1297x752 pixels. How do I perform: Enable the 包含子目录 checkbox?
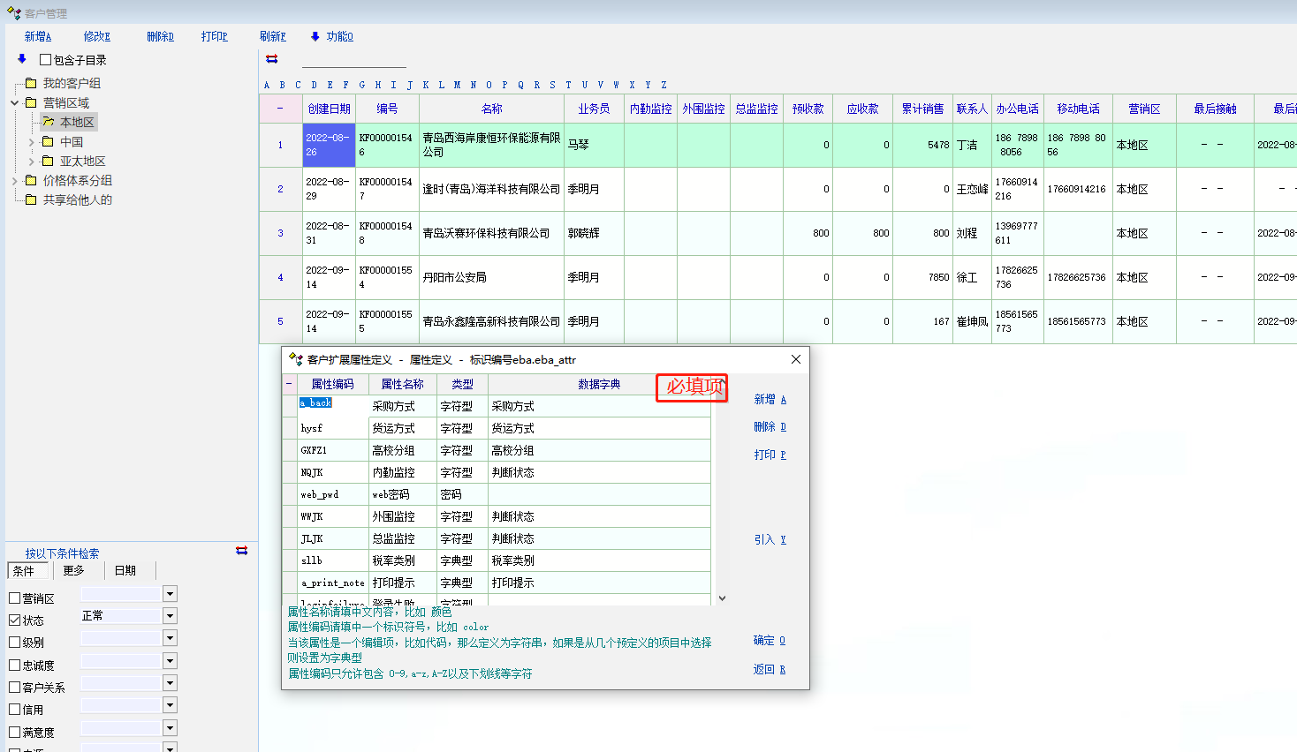click(x=45, y=60)
